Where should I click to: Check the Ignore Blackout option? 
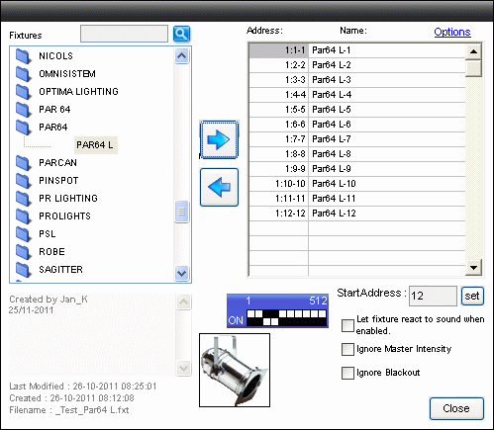(347, 373)
